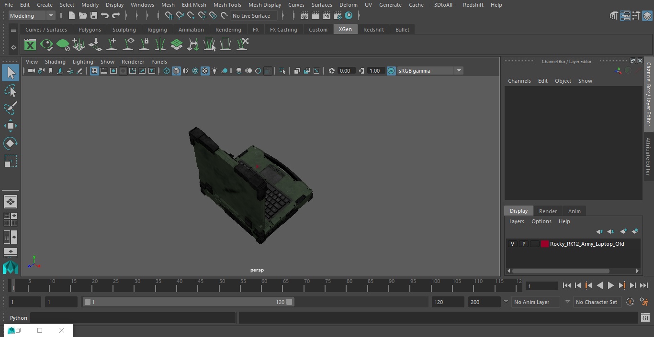Image resolution: width=654 pixels, height=337 pixels.
Task: Select the arrow Select tool
Action: 11,73
